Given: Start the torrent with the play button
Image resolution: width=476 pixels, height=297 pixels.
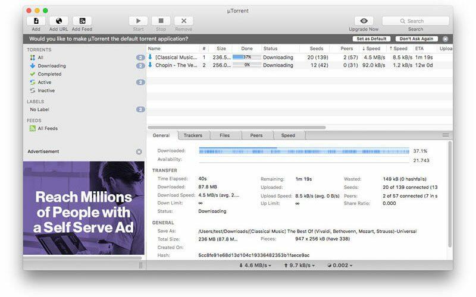Looking at the screenshot, I should (138, 21).
